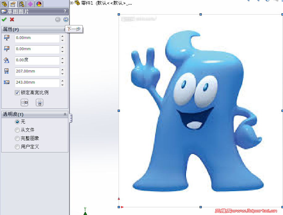This screenshot has height=215, width=283.
Task: Increase the Y origin value
Action: [62, 47]
